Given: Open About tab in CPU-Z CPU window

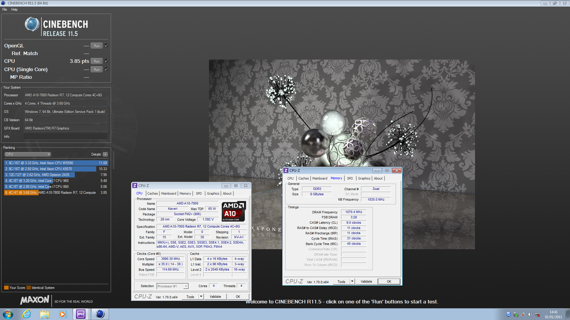Looking at the screenshot, I should pos(227,193).
